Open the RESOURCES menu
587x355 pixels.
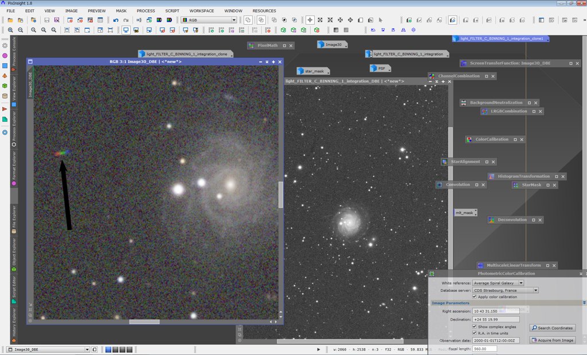click(264, 11)
